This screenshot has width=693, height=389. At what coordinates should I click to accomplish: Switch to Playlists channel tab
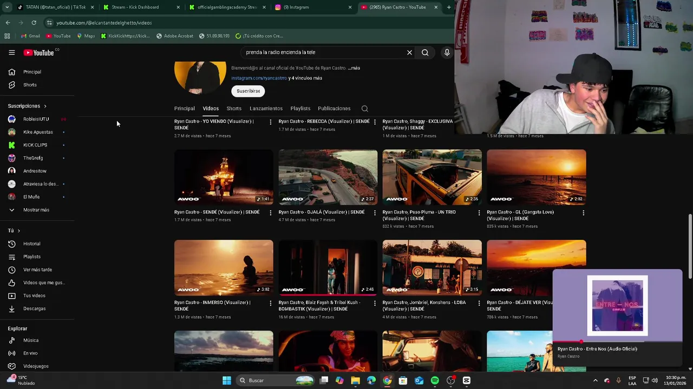point(300,109)
